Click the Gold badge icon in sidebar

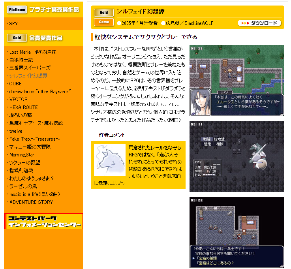(17, 38)
